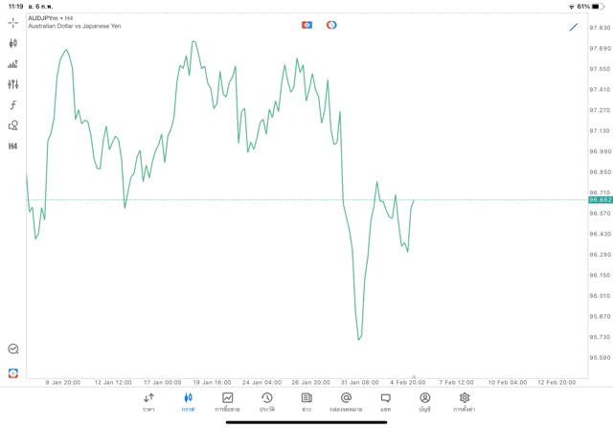The image size is (613, 428).
Task: Open the Accounts (บัญชี) tab
Action: pos(424,401)
